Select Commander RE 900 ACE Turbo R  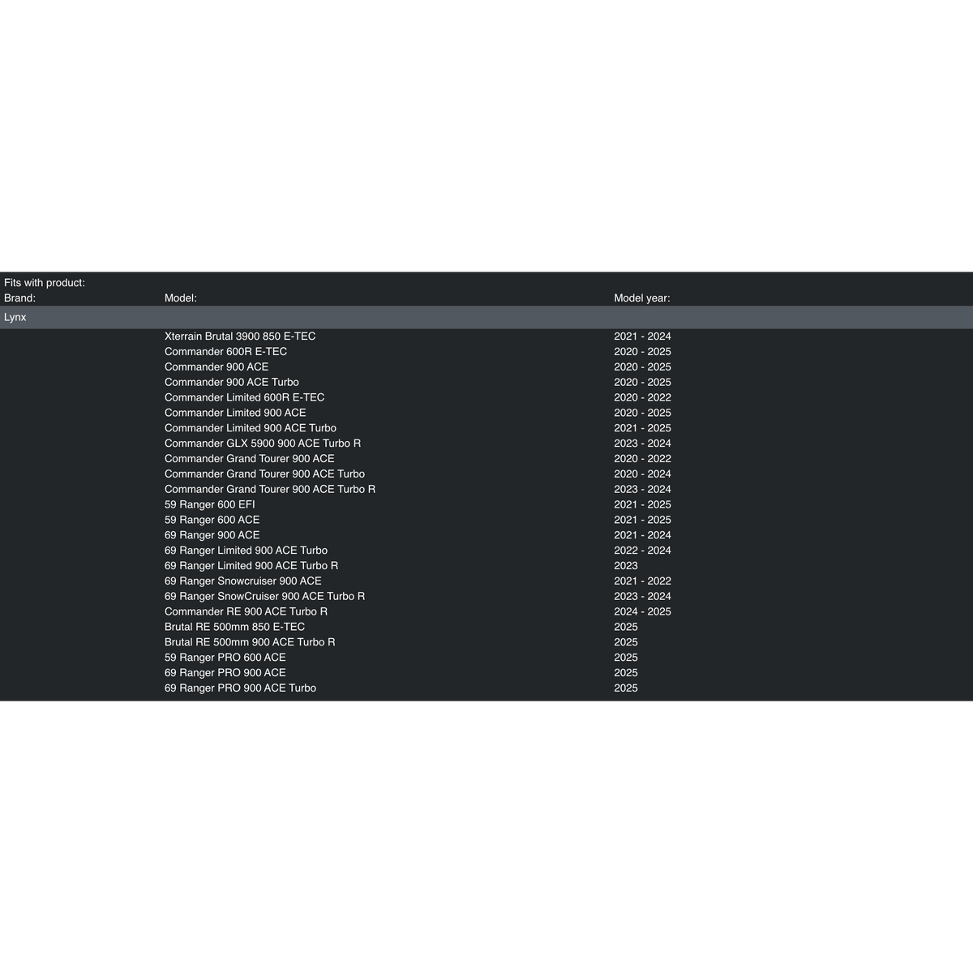coord(246,612)
